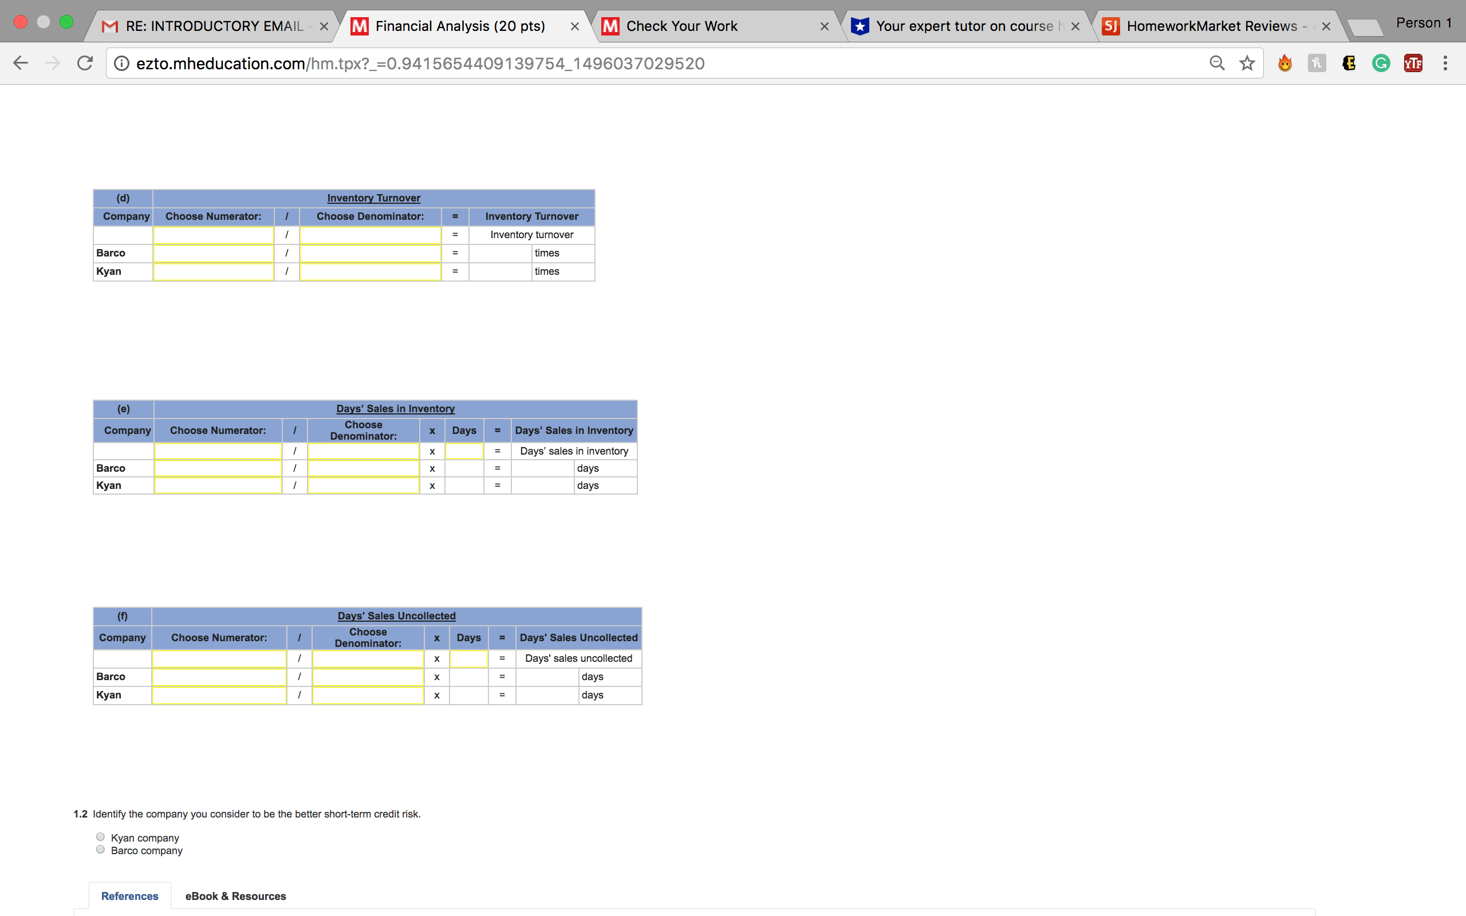Bookmark this page using the star icon
Viewport: 1466px width, 916px height.
coord(1246,63)
